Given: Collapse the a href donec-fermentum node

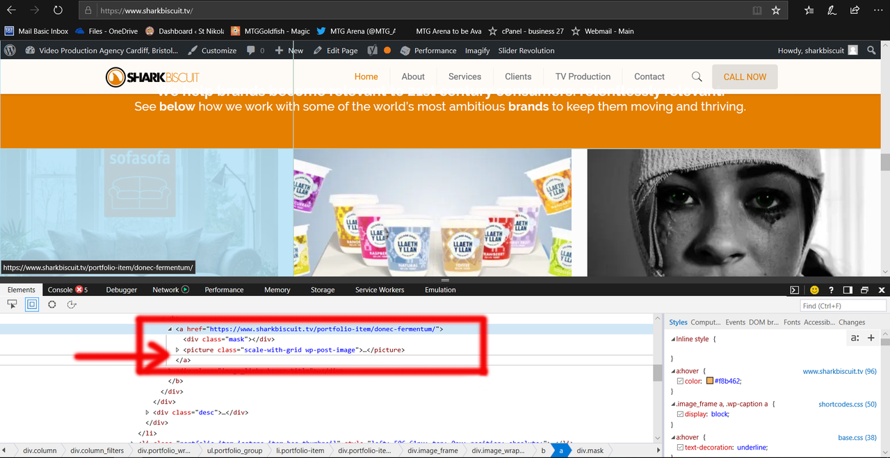Looking at the screenshot, I should pyautogui.click(x=170, y=329).
